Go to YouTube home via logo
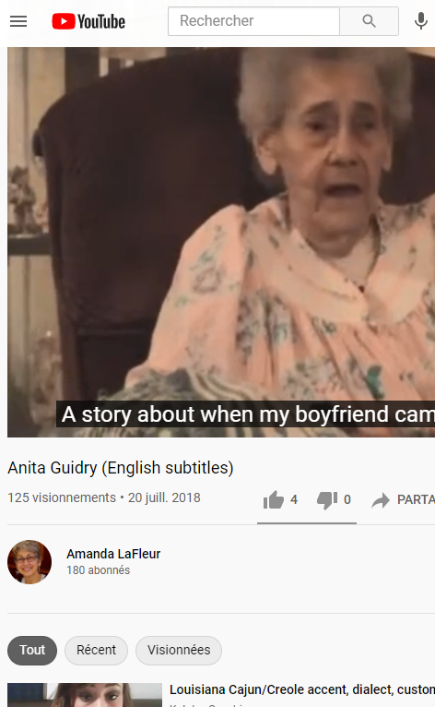The width and height of the screenshot is (435, 707). tap(88, 21)
